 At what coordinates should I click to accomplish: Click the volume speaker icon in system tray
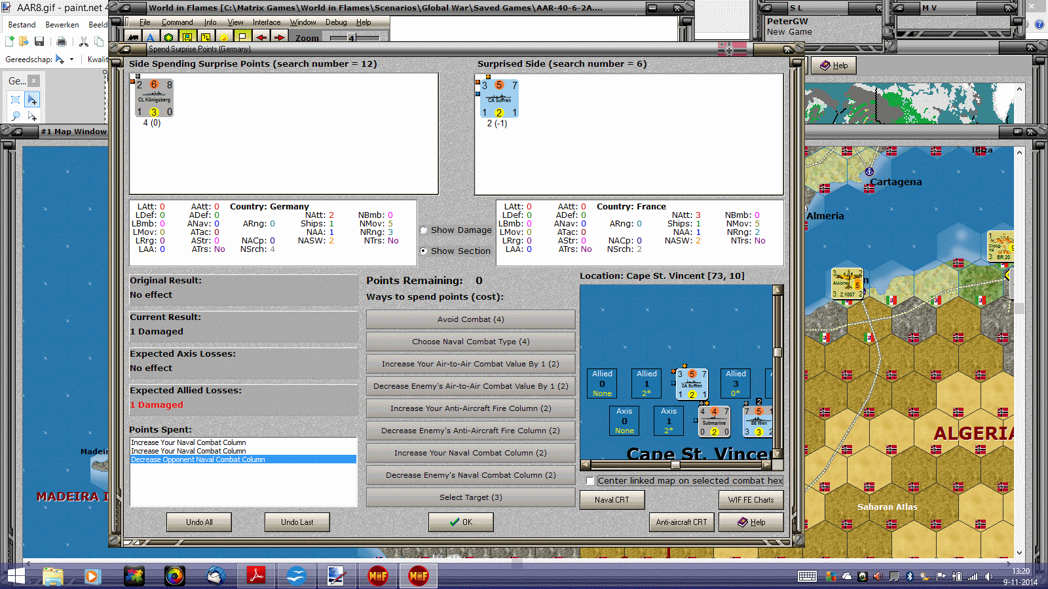coord(988,577)
